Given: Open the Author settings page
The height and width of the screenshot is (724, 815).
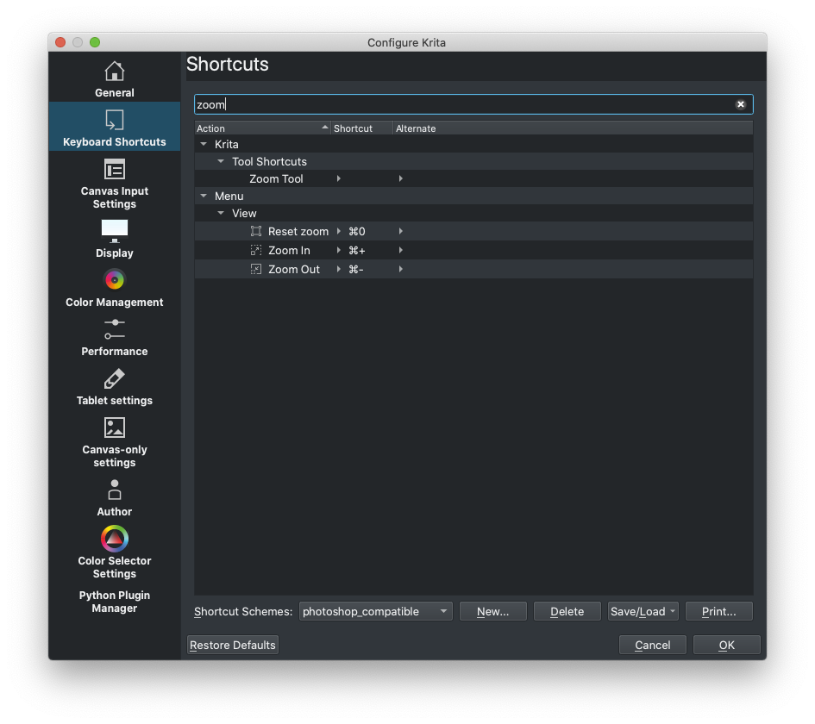Looking at the screenshot, I should pyautogui.click(x=114, y=497).
